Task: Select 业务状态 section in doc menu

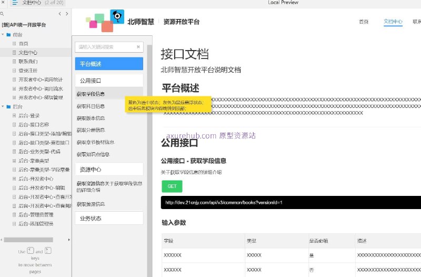Action: point(109,218)
